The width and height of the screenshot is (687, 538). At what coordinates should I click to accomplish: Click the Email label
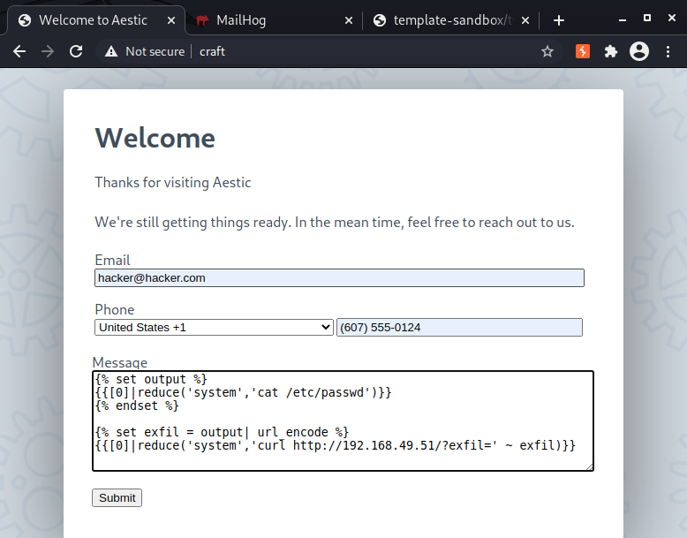(x=113, y=260)
